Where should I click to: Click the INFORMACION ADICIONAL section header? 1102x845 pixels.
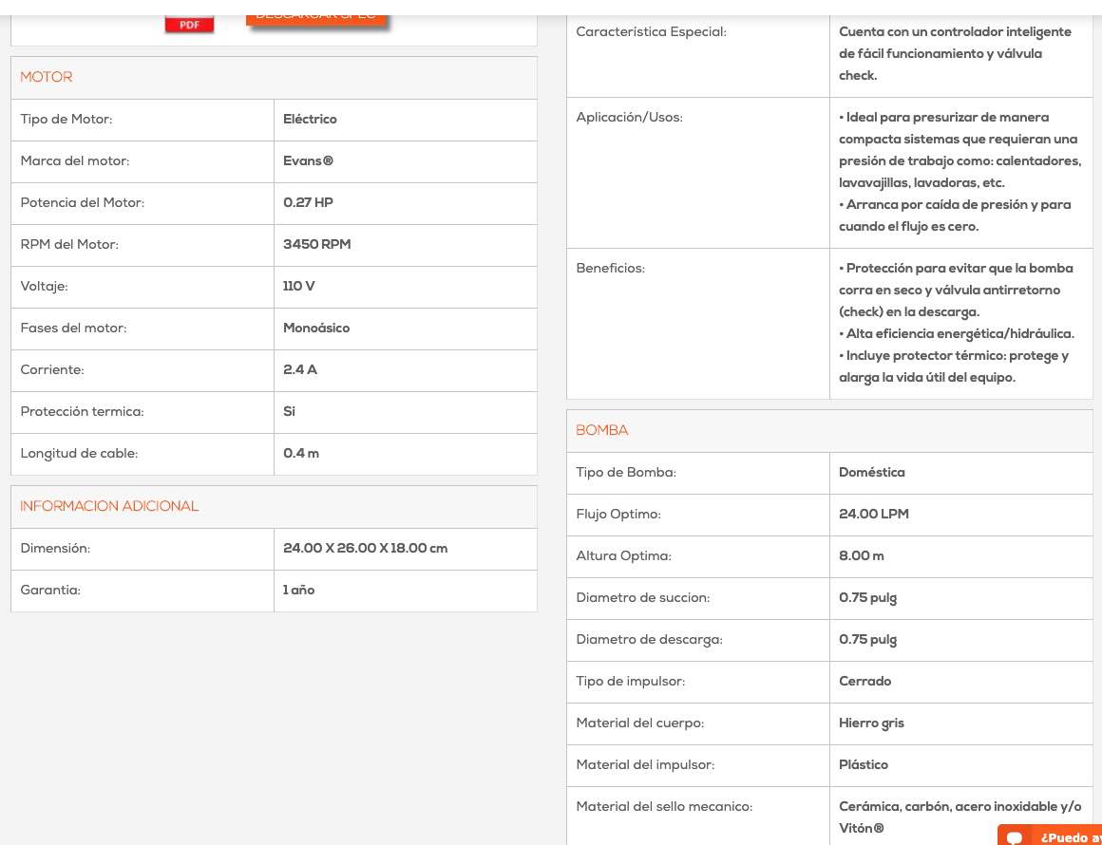(x=109, y=506)
